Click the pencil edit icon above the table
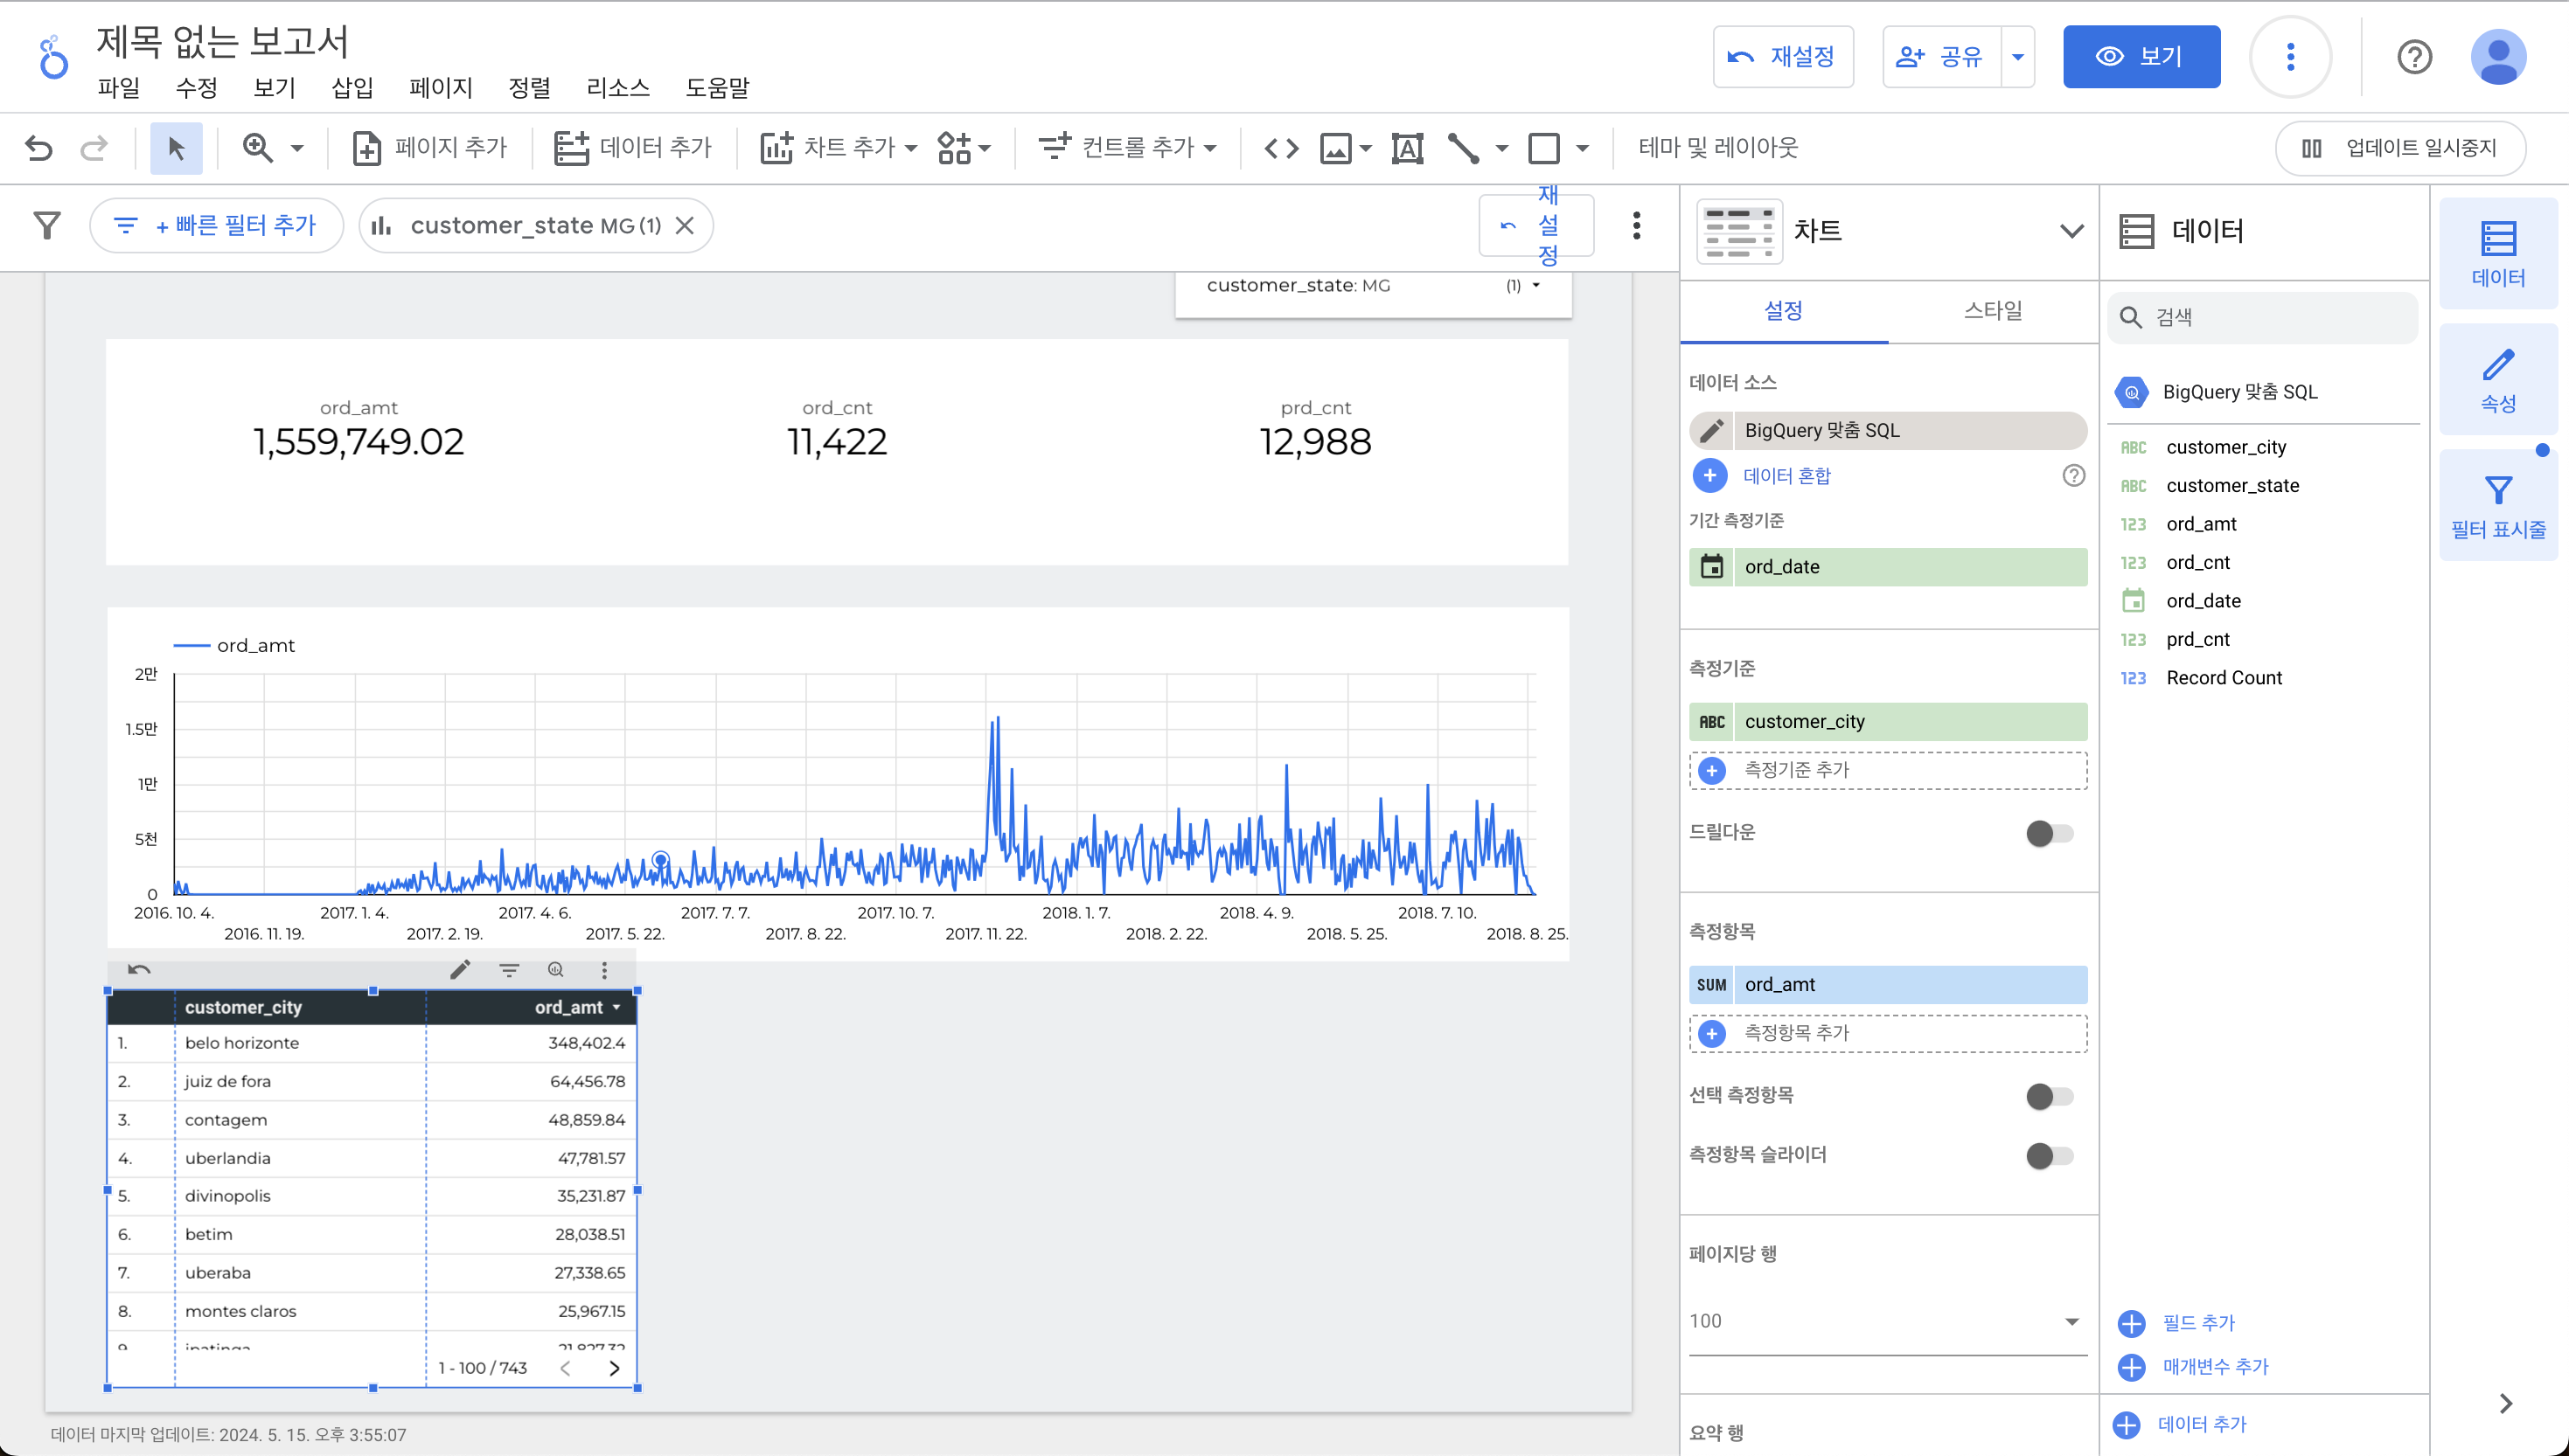 point(460,969)
